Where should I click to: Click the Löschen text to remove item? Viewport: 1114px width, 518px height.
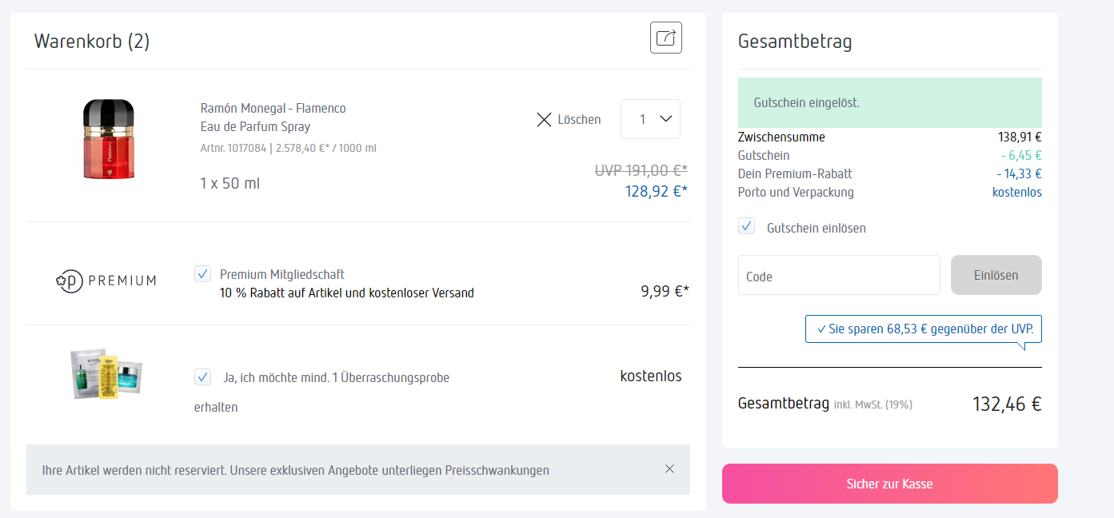tap(579, 119)
